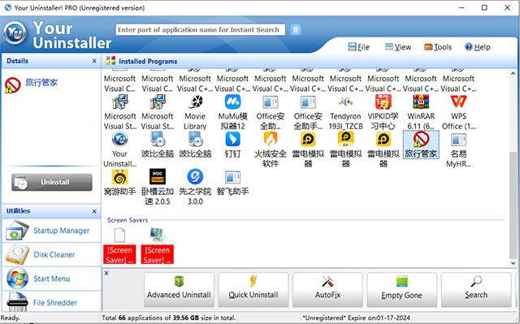The width and height of the screenshot is (520, 324).
Task: Click the 旅行管家 name in Details panel
Action: tap(41, 83)
